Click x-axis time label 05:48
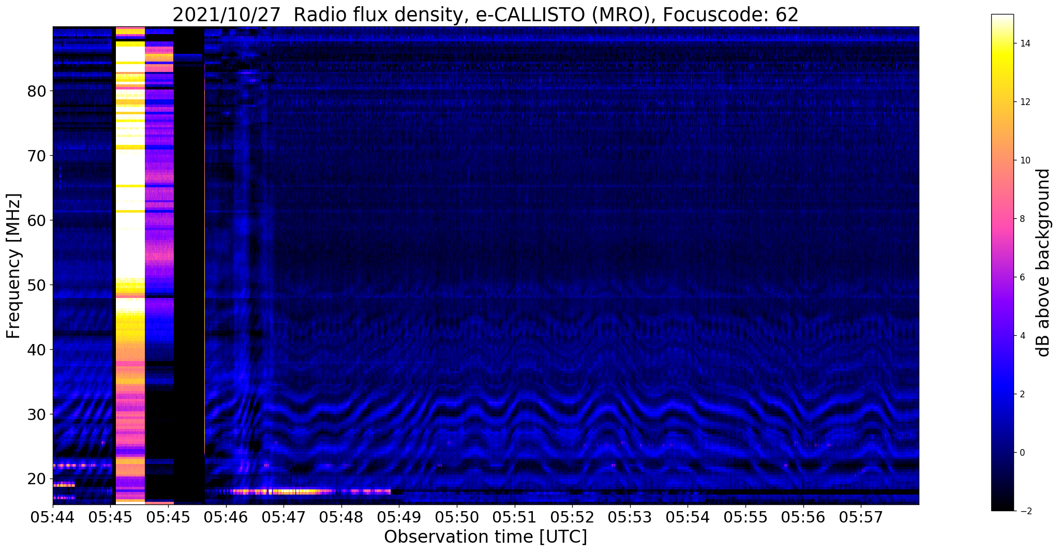The image size is (1059, 552). point(341,516)
